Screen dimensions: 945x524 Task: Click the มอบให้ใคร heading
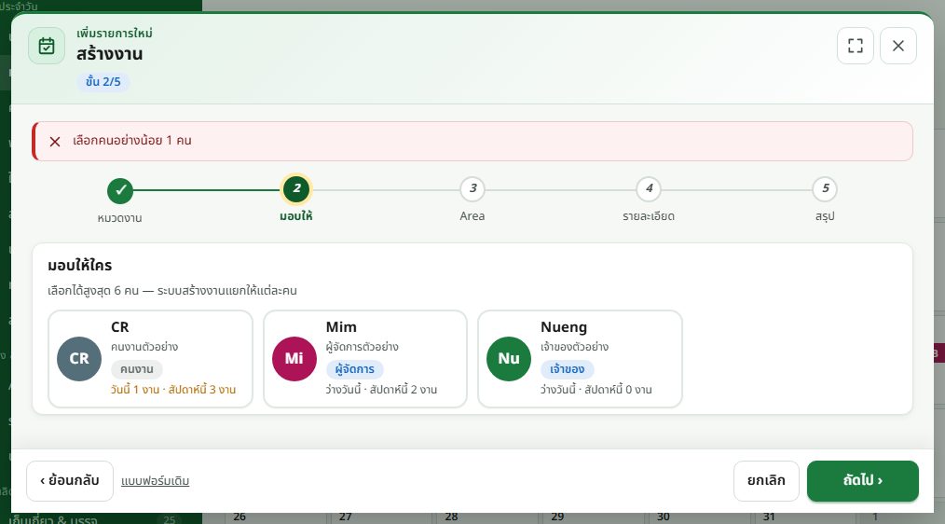pyautogui.click(x=79, y=266)
